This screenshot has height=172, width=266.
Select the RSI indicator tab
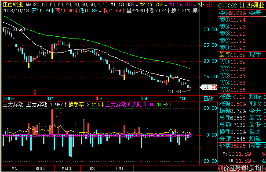[x=94, y=168]
